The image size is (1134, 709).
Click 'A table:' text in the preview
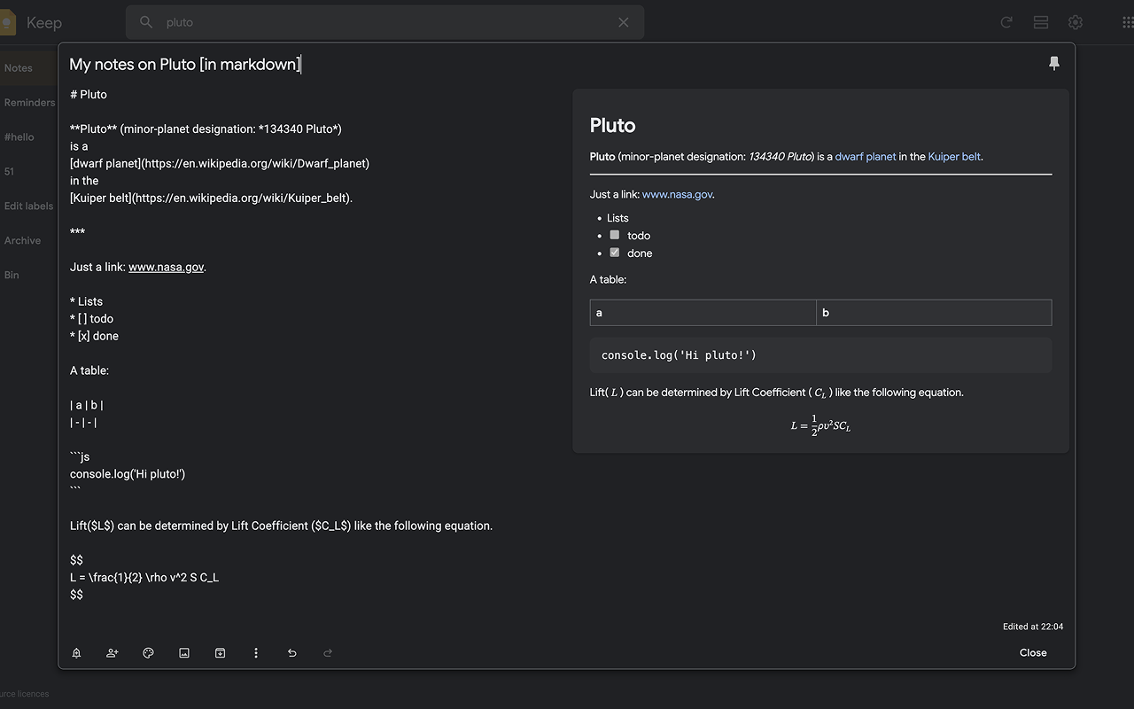coord(608,280)
